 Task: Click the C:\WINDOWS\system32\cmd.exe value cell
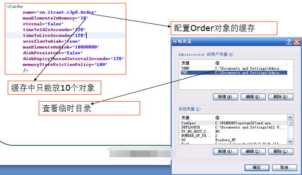(243, 123)
